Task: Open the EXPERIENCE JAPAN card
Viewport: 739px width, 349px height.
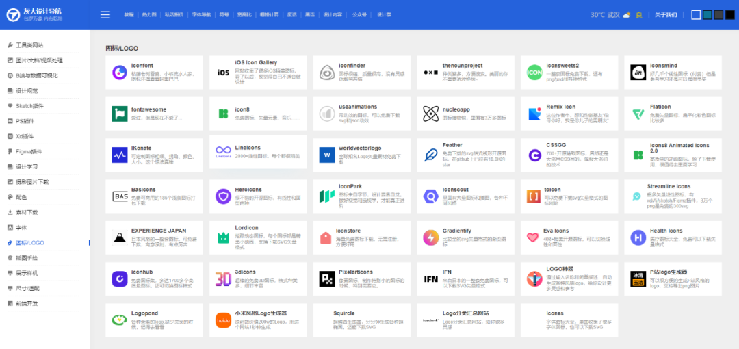Action: point(155,237)
